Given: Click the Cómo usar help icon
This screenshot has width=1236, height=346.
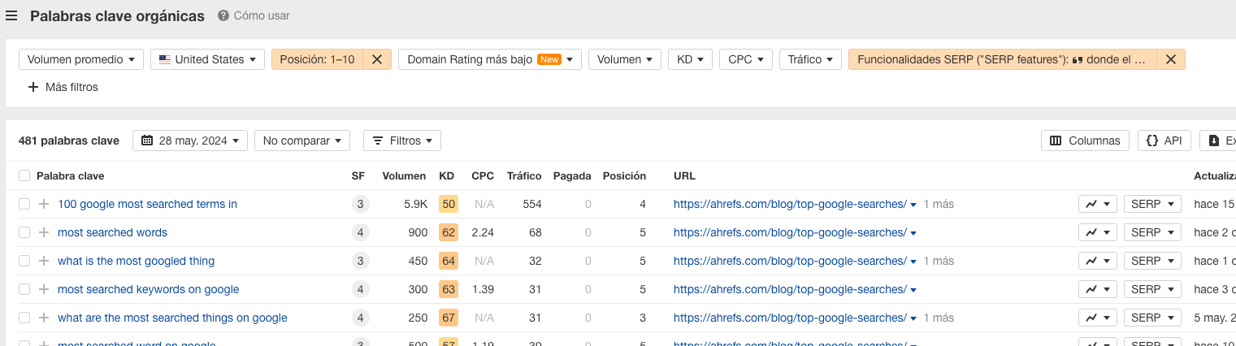Looking at the screenshot, I should (223, 15).
